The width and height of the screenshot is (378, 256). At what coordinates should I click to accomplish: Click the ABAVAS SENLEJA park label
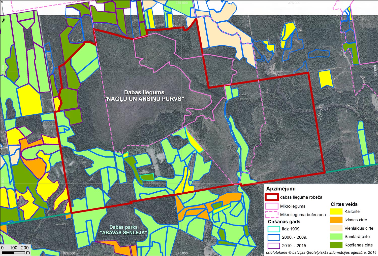[123, 232]
